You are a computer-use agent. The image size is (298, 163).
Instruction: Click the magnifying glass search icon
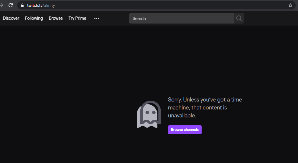[239, 18]
